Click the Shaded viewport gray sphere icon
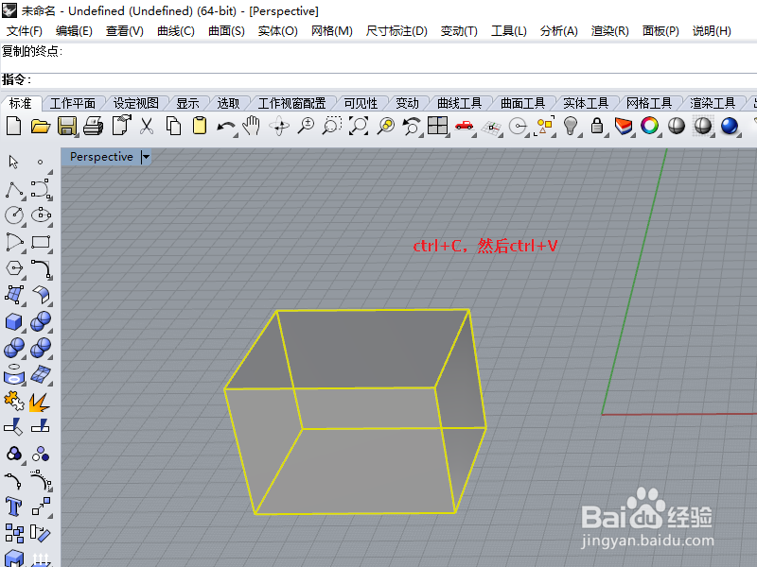 click(x=677, y=127)
